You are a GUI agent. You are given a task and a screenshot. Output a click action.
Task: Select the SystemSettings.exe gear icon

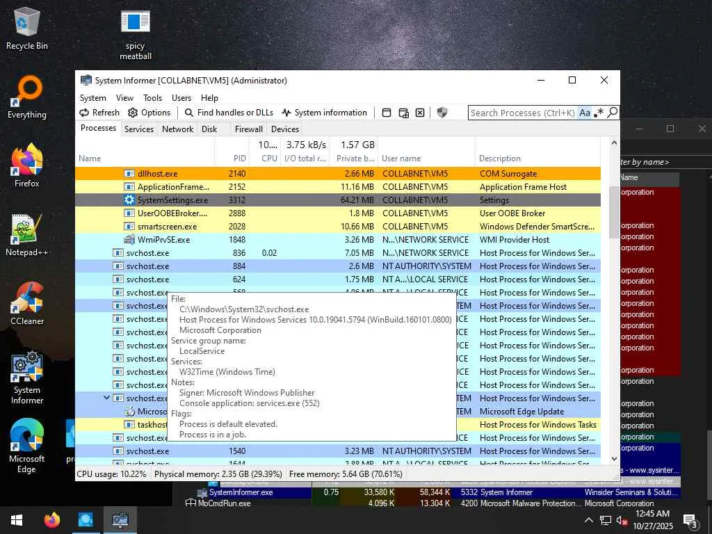(129, 200)
